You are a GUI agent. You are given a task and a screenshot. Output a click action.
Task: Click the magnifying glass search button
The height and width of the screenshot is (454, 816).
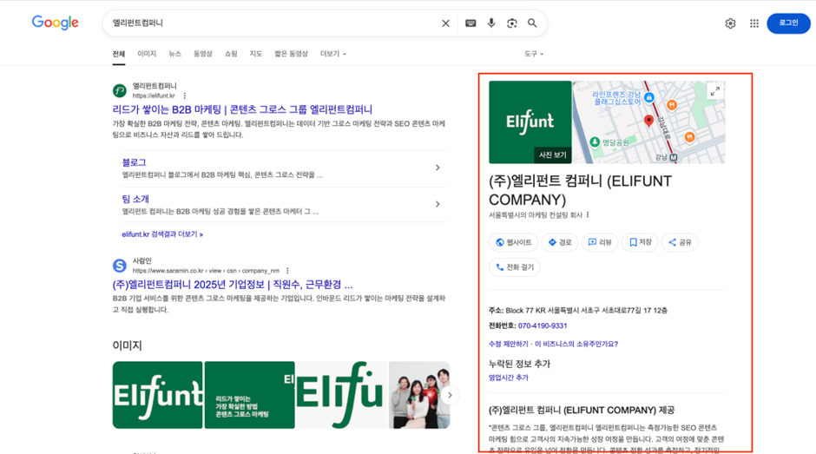pyautogui.click(x=532, y=23)
